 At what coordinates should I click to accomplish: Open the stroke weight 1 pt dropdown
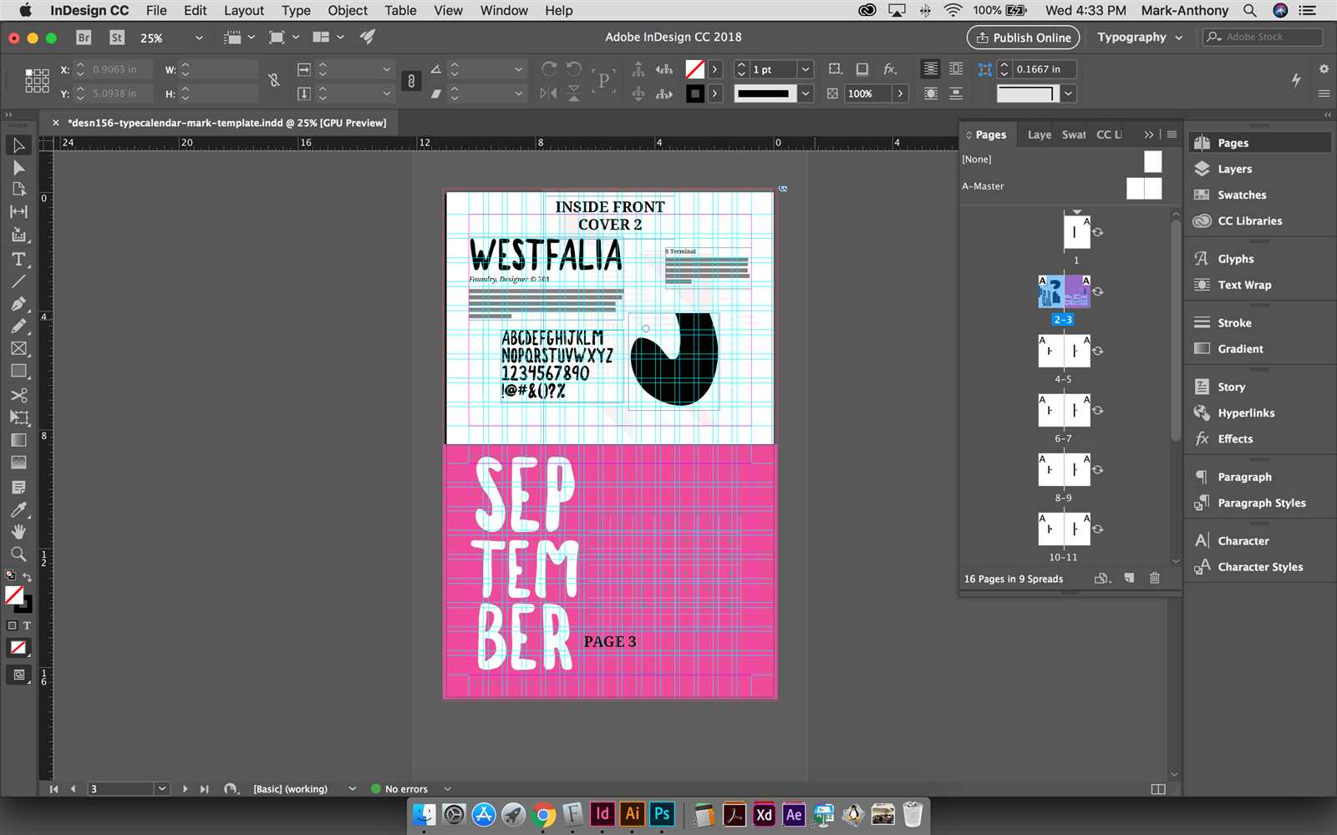click(806, 69)
